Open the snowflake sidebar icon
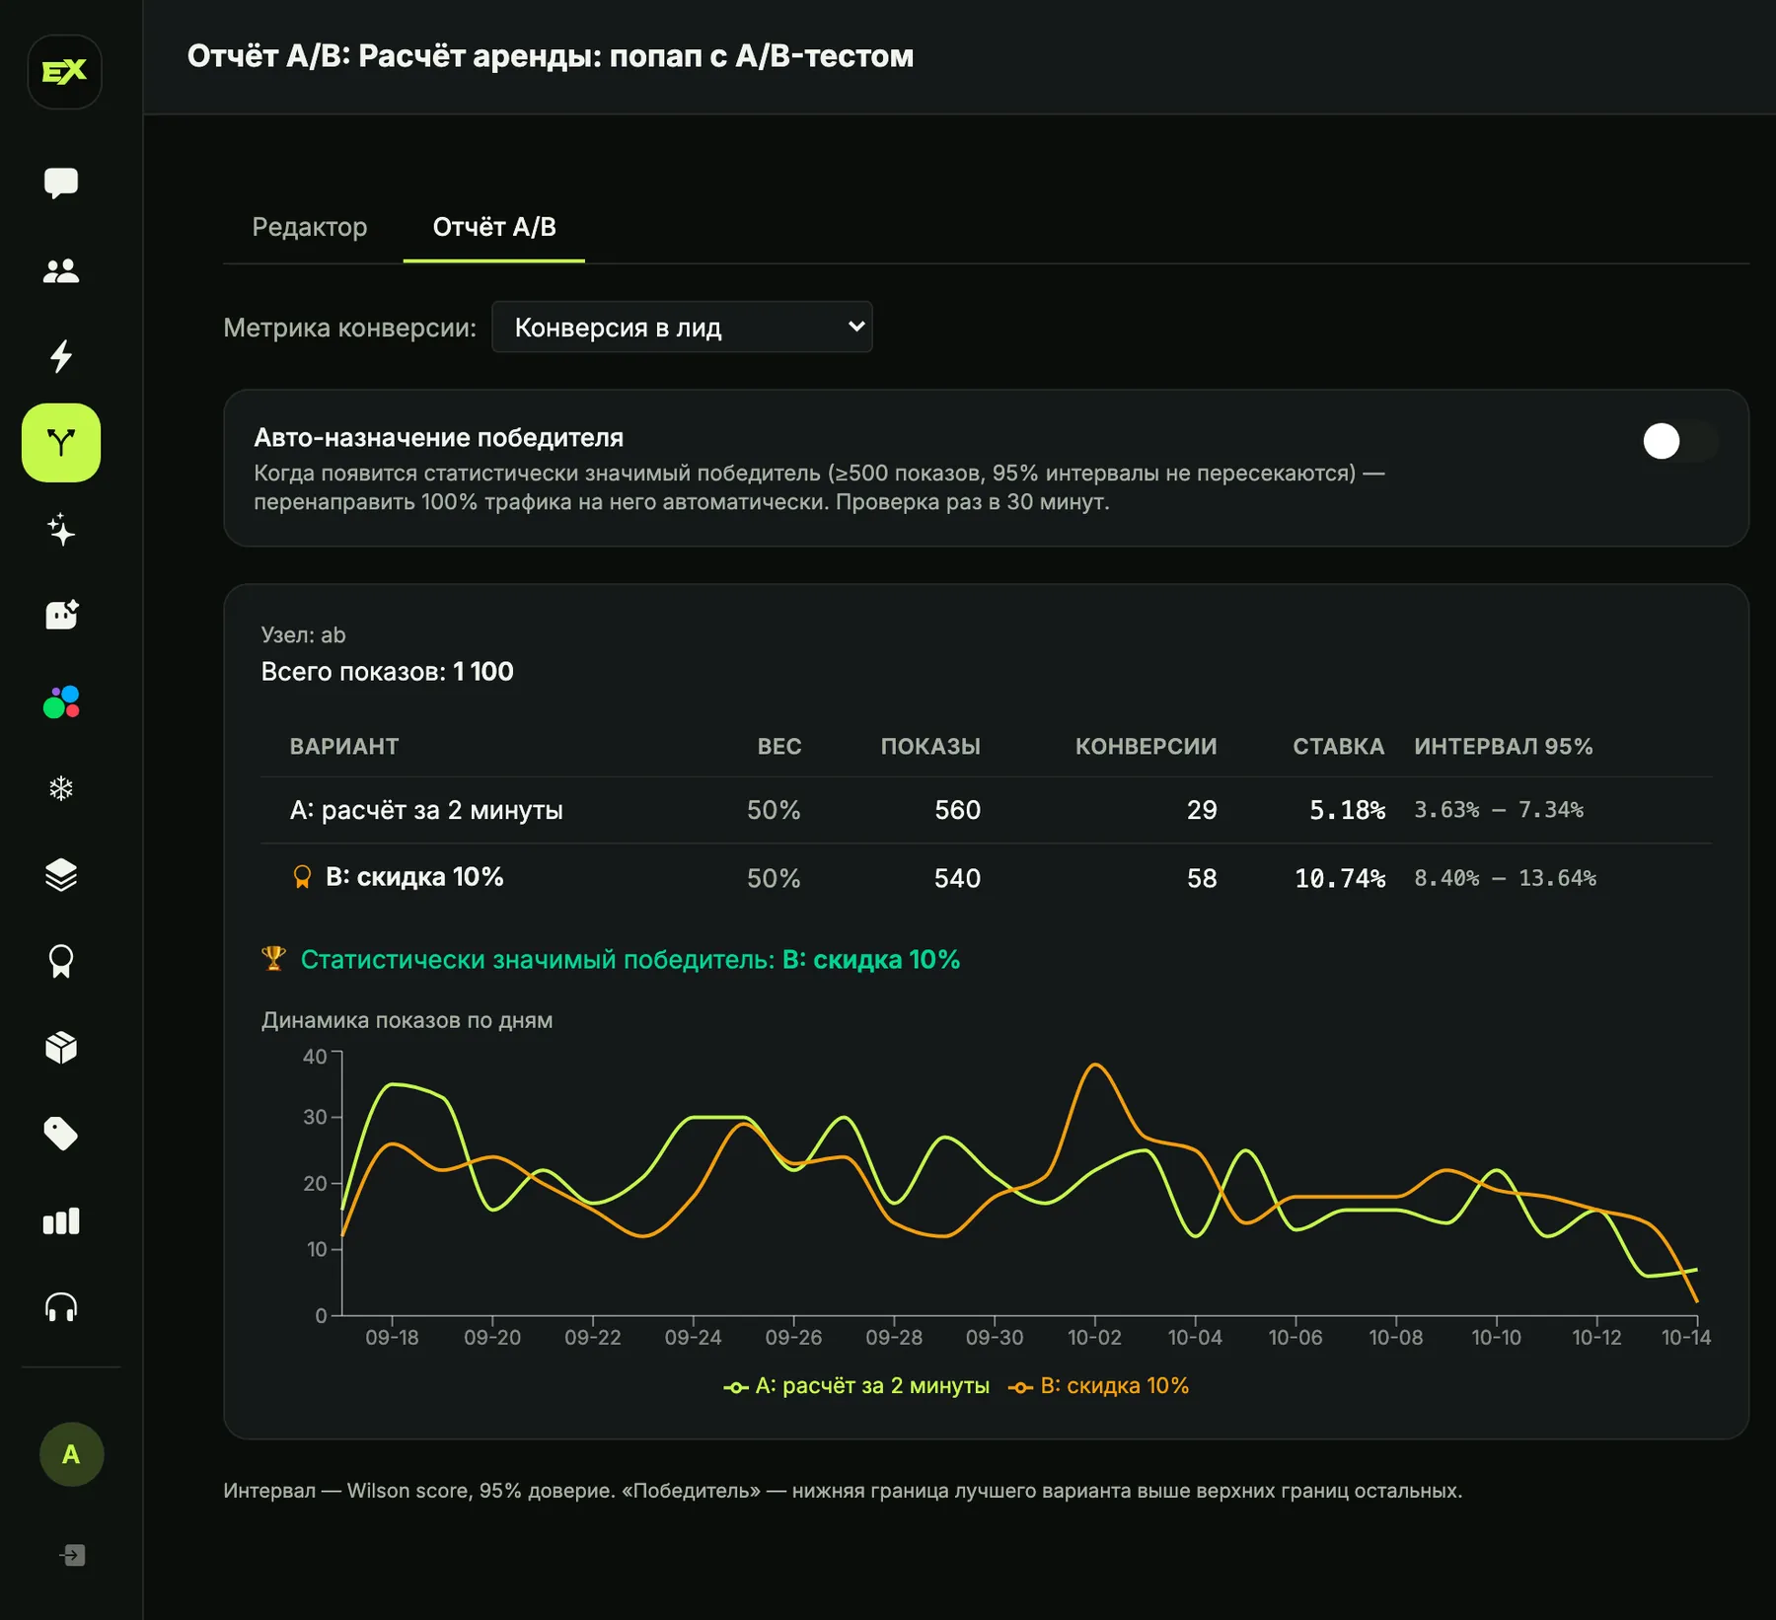 pyautogui.click(x=61, y=788)
